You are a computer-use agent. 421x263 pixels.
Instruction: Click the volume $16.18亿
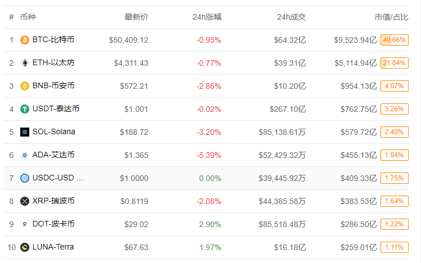click(x=290, y=247)
